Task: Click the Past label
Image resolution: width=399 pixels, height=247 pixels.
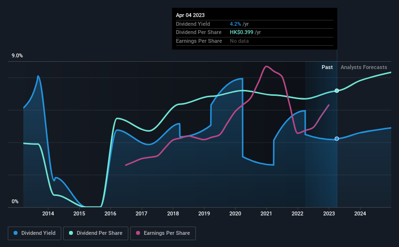Action: tap(327, 67)
